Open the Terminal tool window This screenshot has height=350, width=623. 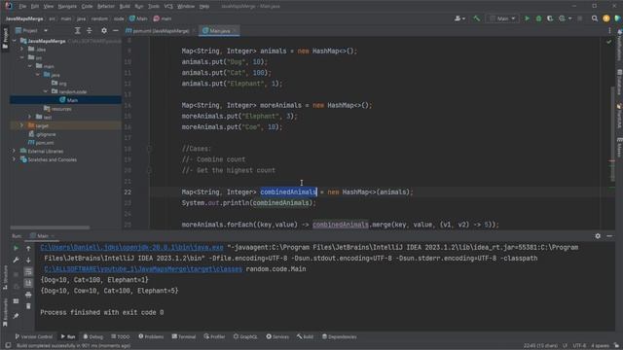tap(184, 336)
